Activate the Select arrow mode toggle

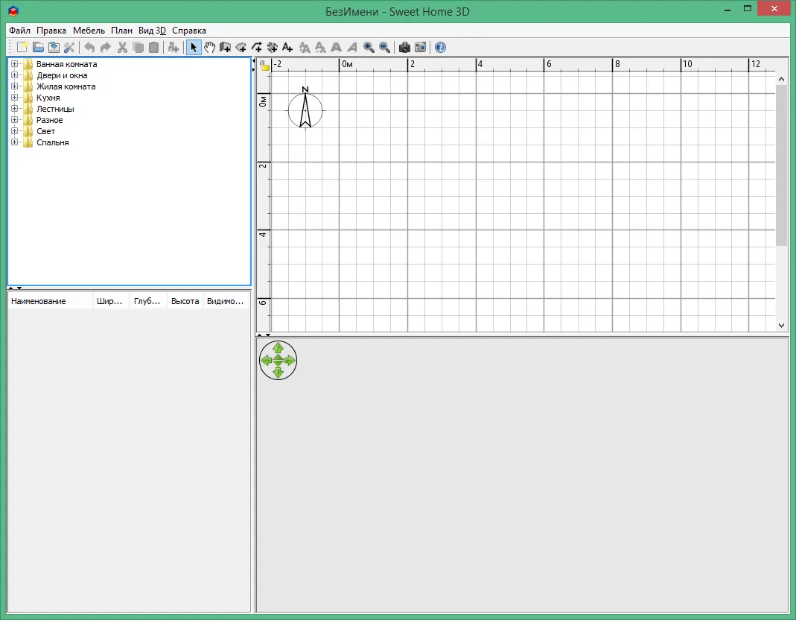pos(194,47)
